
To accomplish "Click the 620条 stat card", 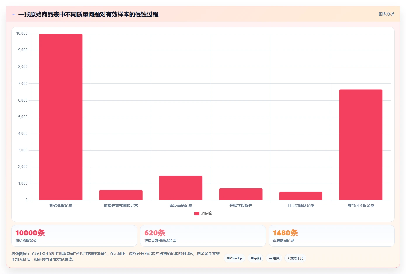I will click(203, 236).
